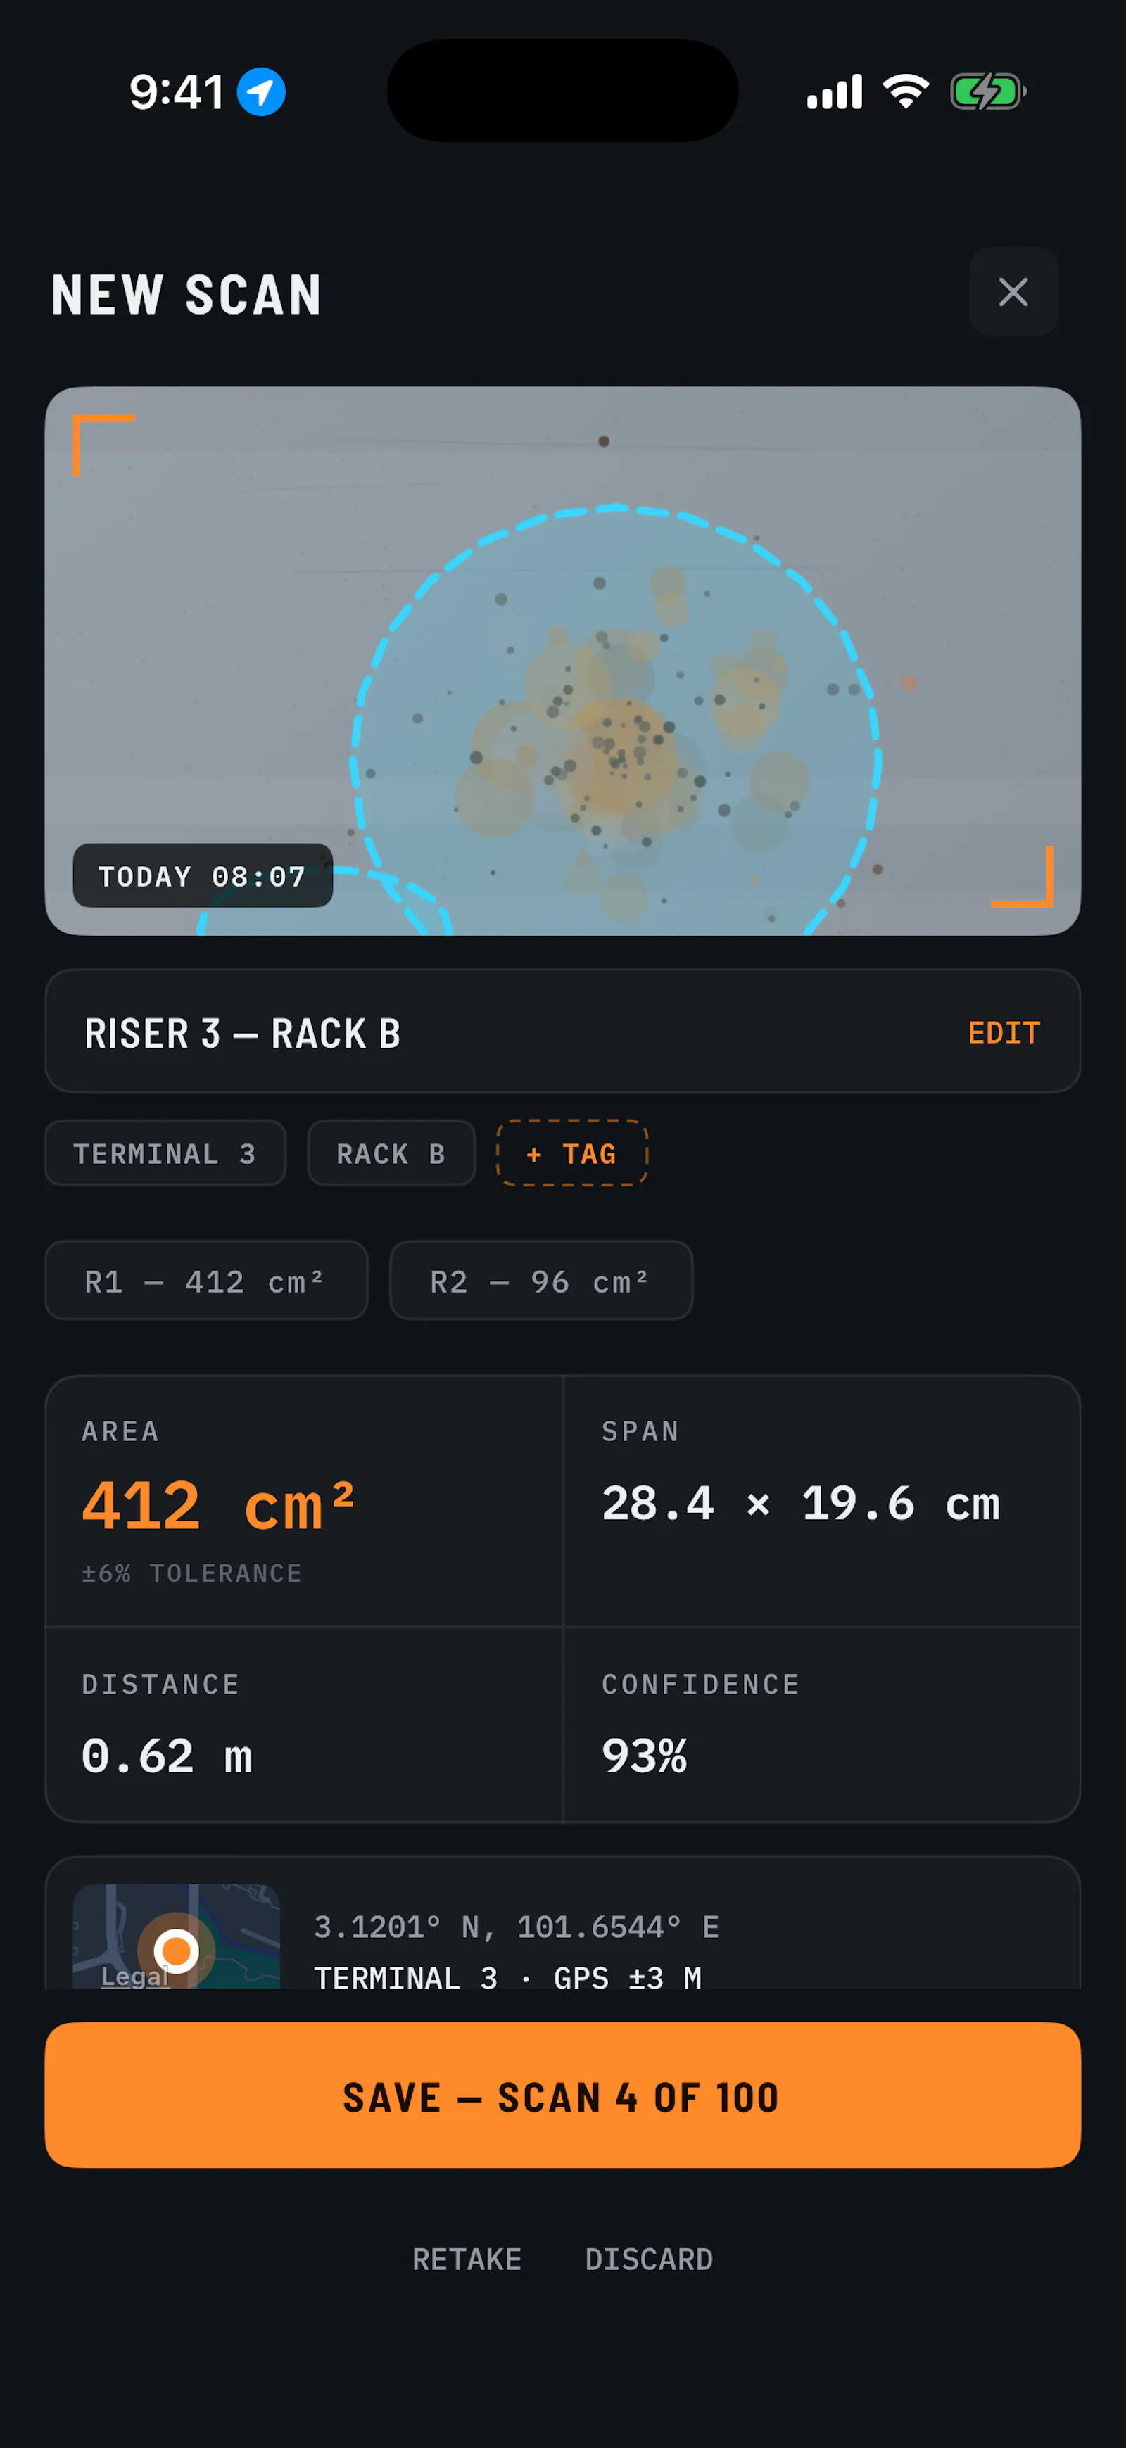Select the RACK B tag chip
The image size is (1126, 2448).
tap(391, 1153)
